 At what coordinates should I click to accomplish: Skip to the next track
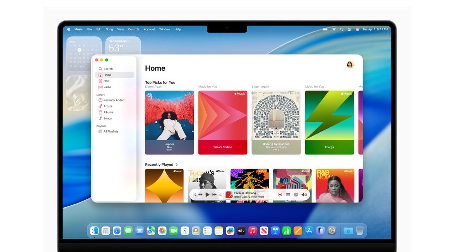click(214, 195)
